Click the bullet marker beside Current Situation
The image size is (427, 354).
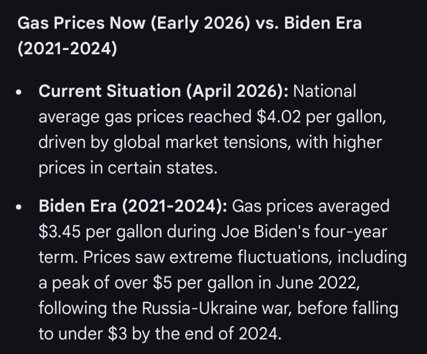coord(19,93)
